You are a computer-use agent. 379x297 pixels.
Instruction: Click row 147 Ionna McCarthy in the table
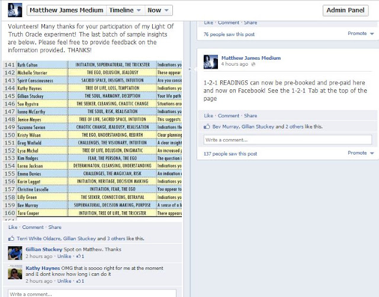pos(92,112)
